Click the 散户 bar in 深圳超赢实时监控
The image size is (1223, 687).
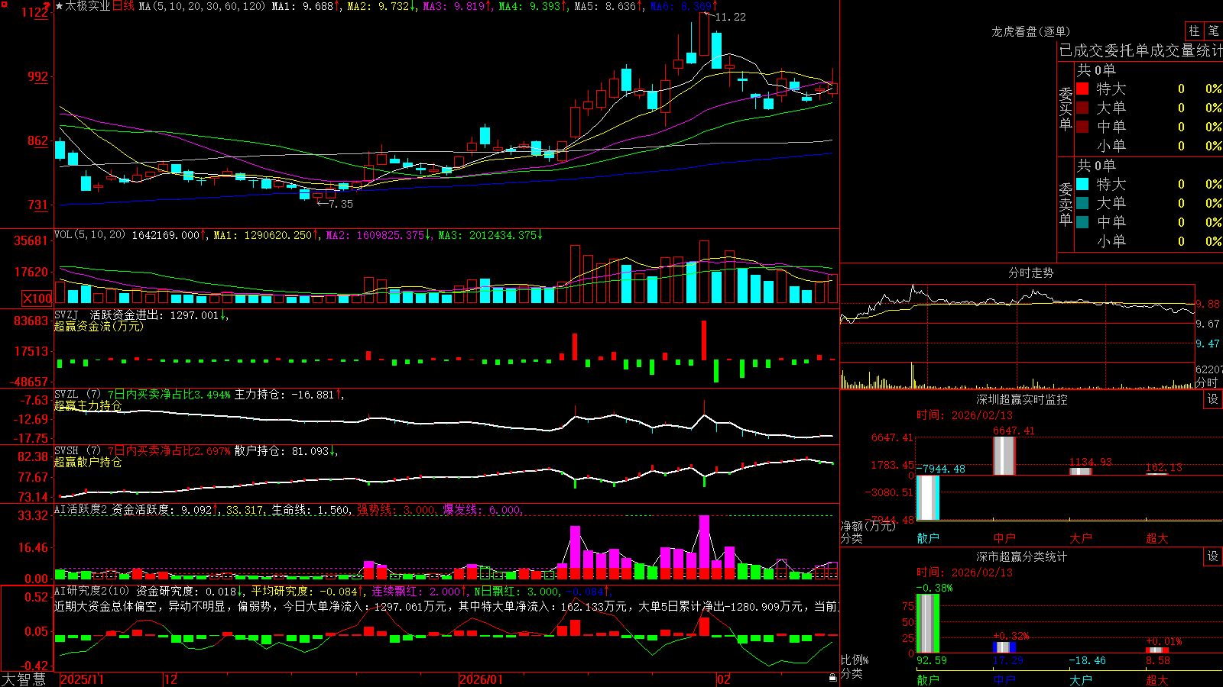coord(928,498)
